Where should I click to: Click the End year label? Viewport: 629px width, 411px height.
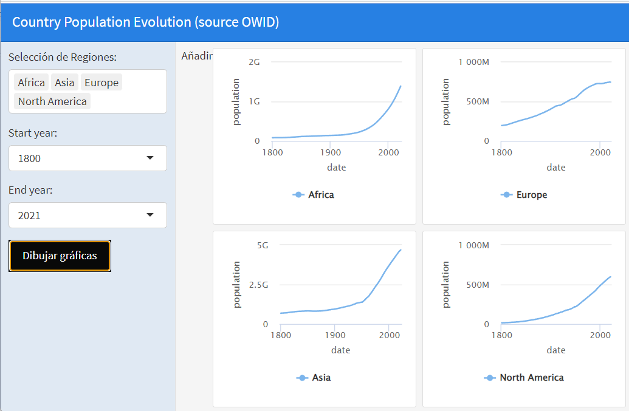pyautogui.click(x=30, y=190)
